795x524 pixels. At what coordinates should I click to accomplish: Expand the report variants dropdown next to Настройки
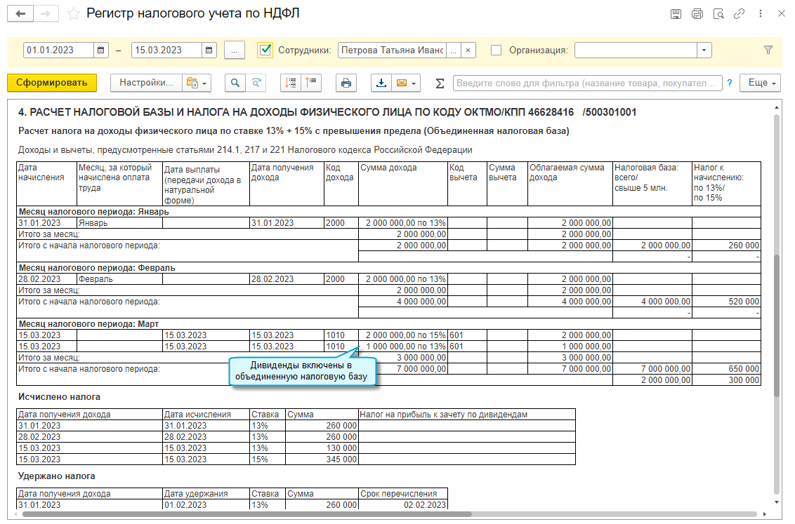(196, 83)
